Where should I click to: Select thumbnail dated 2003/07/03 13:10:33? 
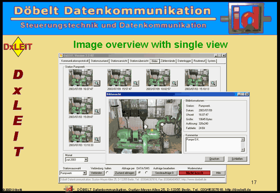tap(81, 134)
